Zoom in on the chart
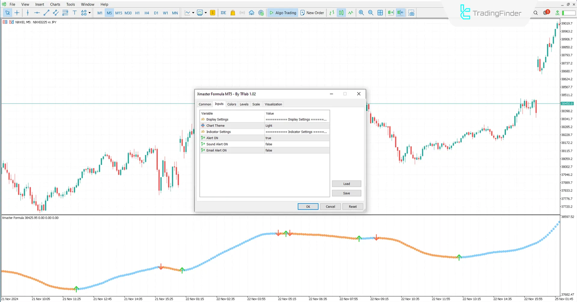This screenshot has height=302, width=577. click(362, 13)
